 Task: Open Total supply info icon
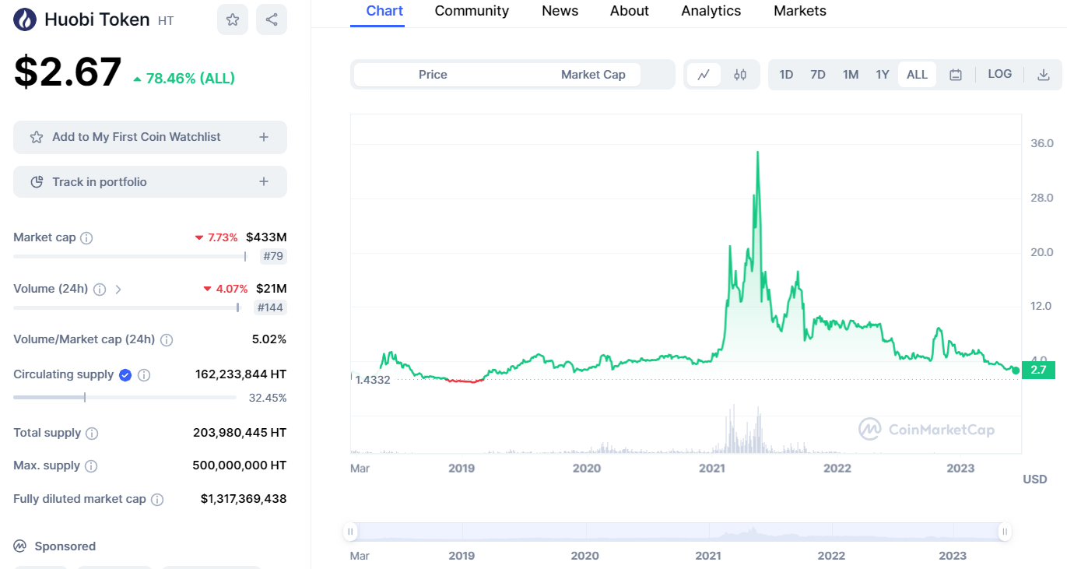(x=92, y=434)
